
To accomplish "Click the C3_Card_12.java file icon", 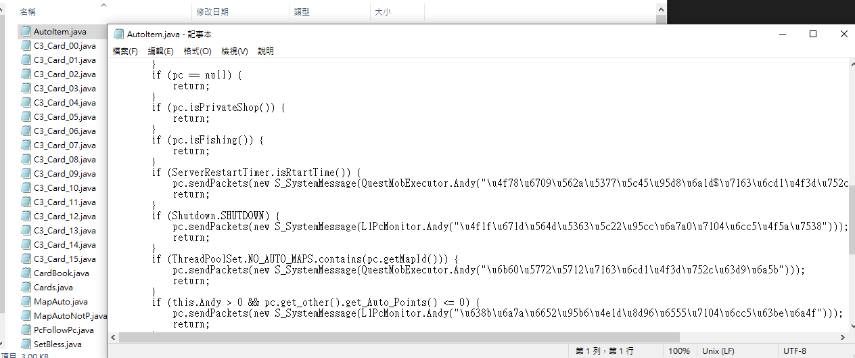I will coord(26,216).
